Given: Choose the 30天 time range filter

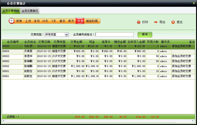Looking at the screenshot, I should 45,21.
